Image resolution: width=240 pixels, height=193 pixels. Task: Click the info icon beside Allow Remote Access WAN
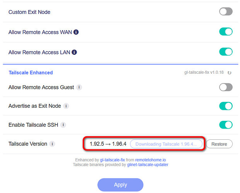76,32
